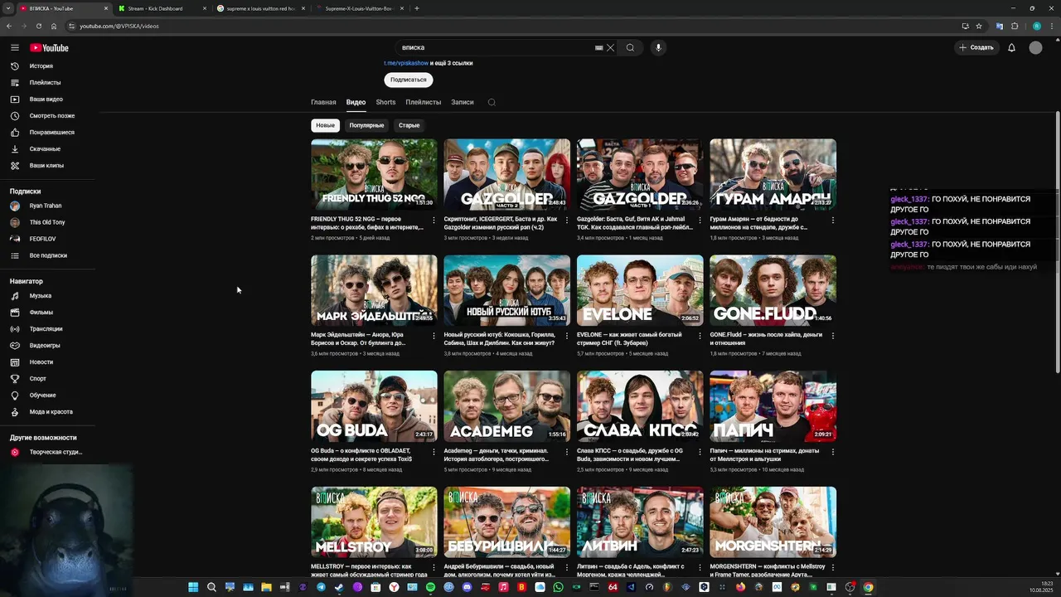This screenshot has width=1061, height=597.
Task: Open Windows taskbar search
Action: [x=211, y=587]
